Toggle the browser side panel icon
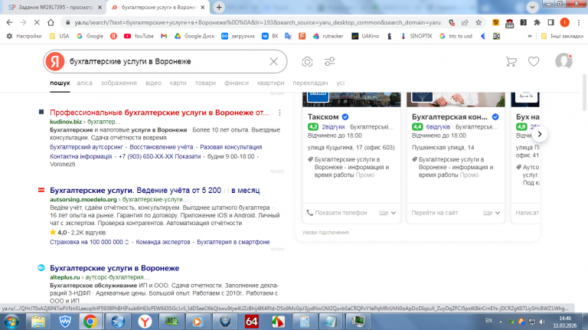Viewport: 588px width, 330px height. click(551, 22)
